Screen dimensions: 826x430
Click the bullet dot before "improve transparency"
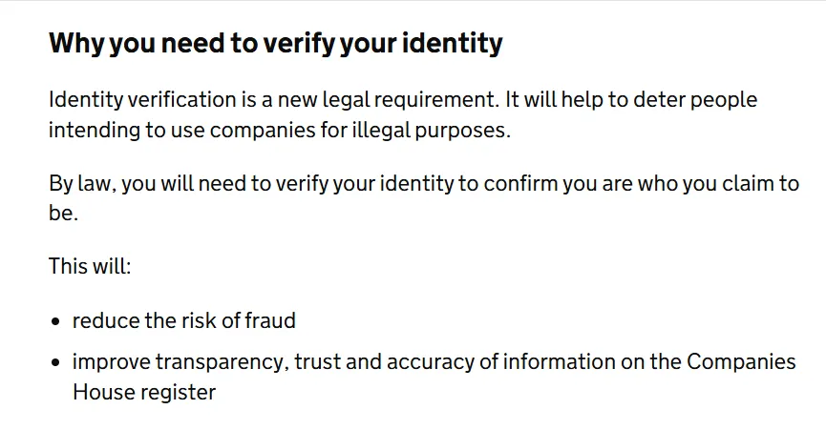tap(56, 364)
